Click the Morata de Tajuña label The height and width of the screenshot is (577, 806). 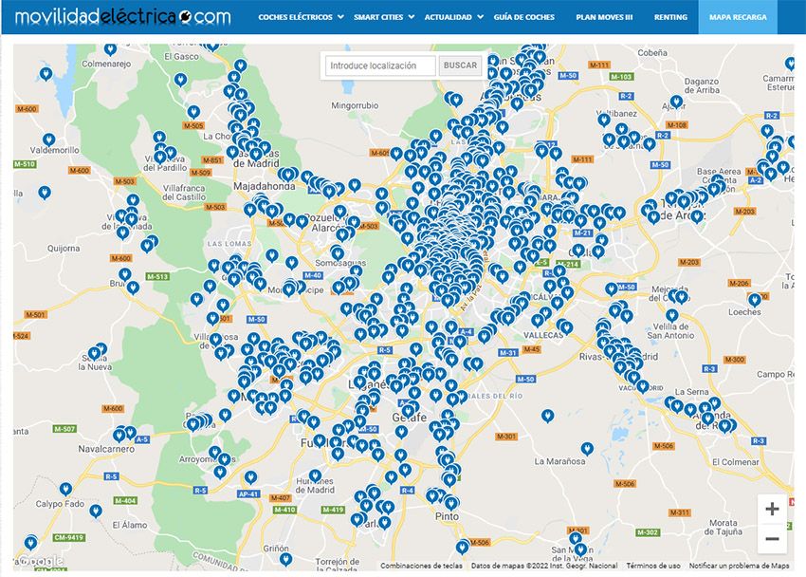(724, 527)
